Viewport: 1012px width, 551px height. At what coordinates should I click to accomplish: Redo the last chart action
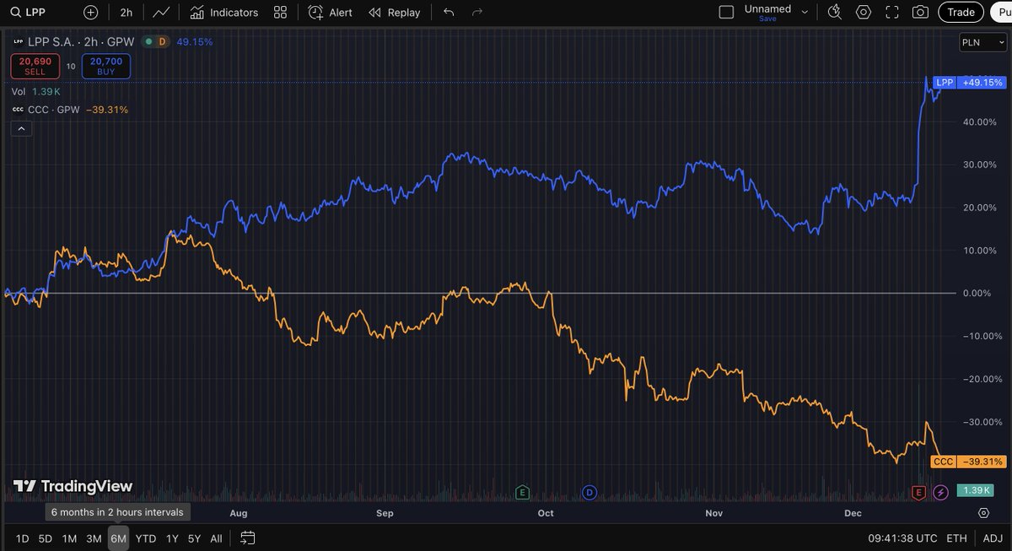point(477,13)
